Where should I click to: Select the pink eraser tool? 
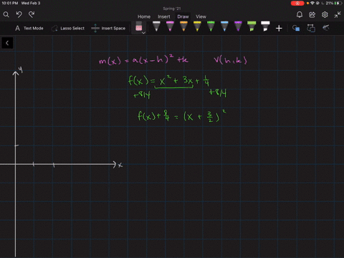pos(138,27)
